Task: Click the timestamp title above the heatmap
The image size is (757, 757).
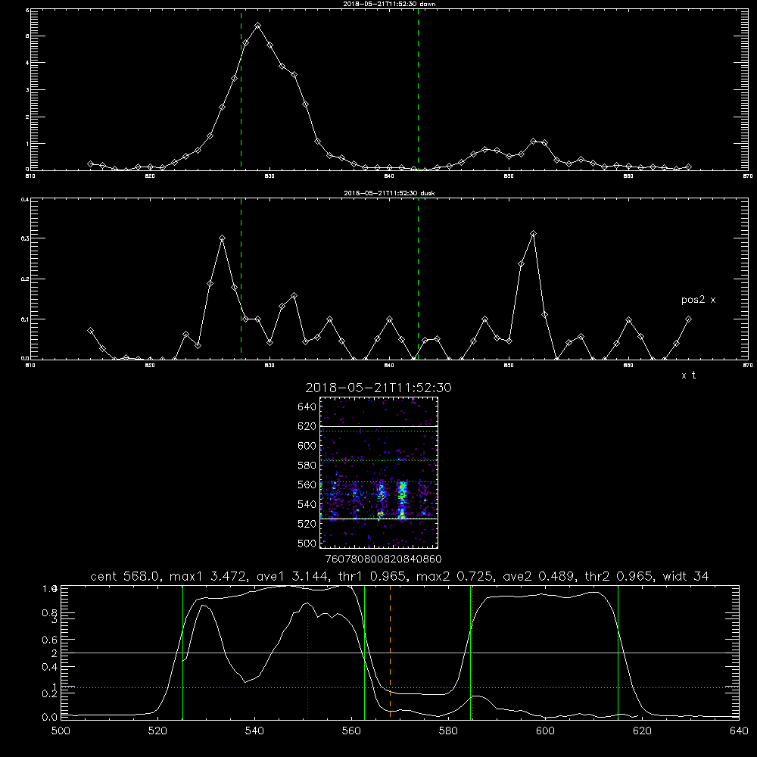Action: point(378,388)
